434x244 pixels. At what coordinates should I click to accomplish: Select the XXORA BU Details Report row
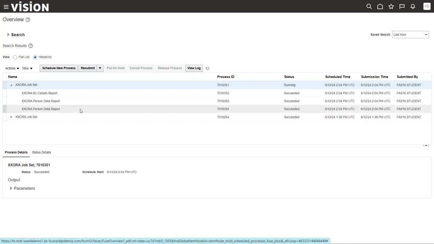(x=217, y=93)
